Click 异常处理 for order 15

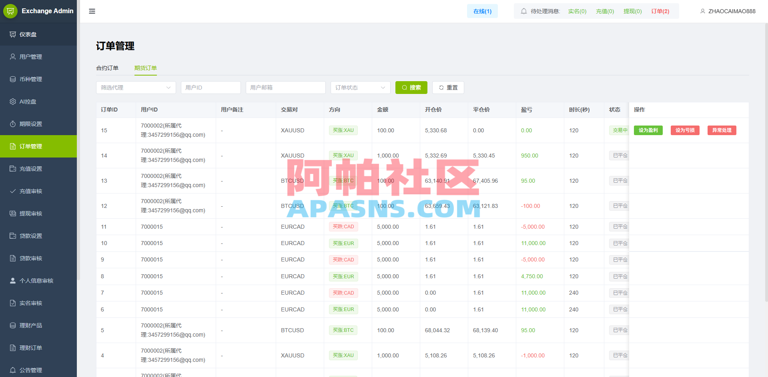[x=722, y=130]
